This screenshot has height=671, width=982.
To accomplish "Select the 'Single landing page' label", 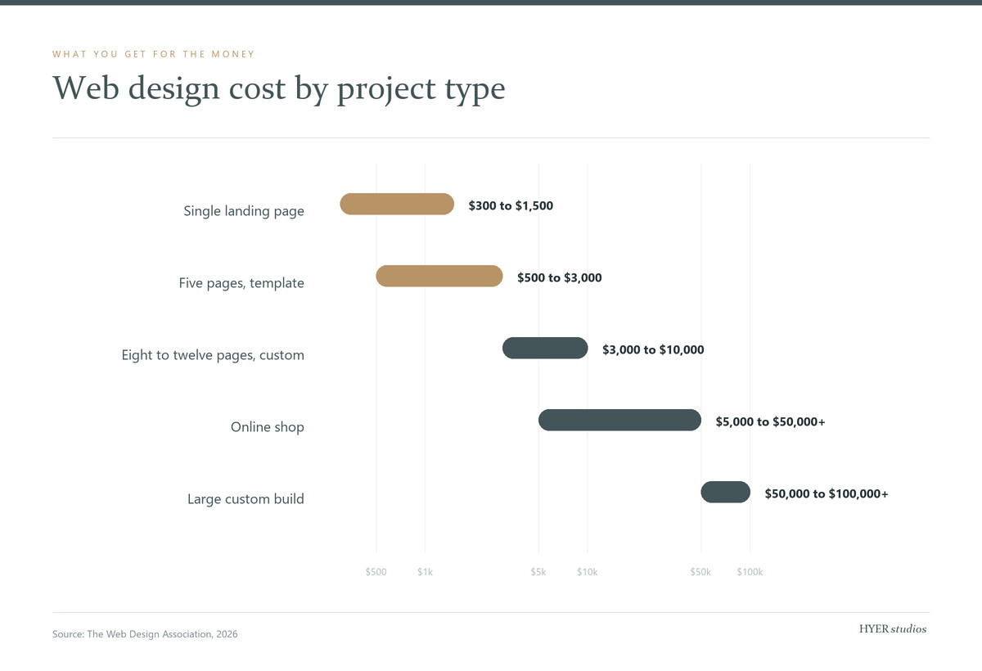I will [244, 211].
